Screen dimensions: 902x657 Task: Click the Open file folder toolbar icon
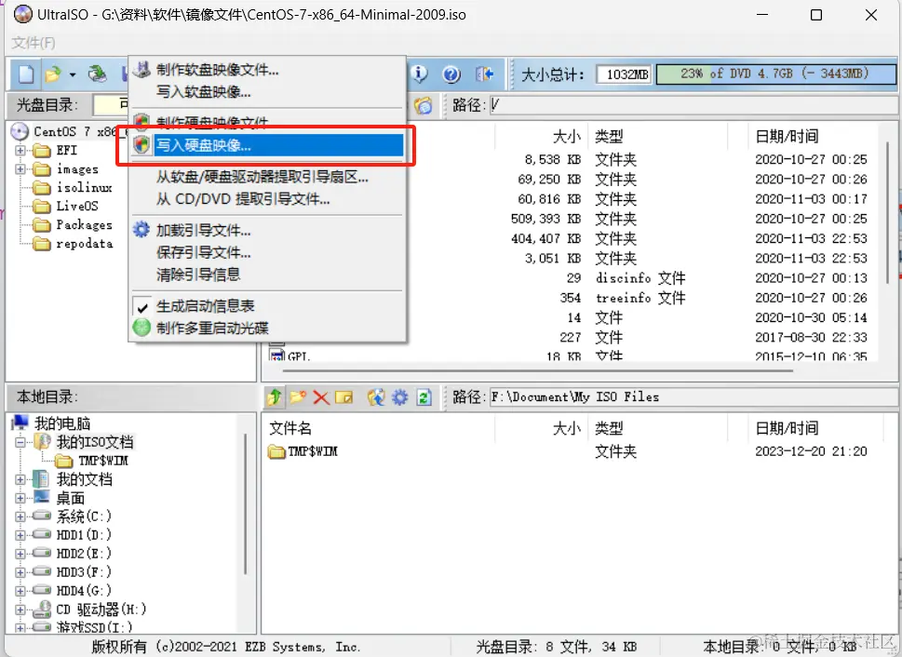[x=53, y=74]
